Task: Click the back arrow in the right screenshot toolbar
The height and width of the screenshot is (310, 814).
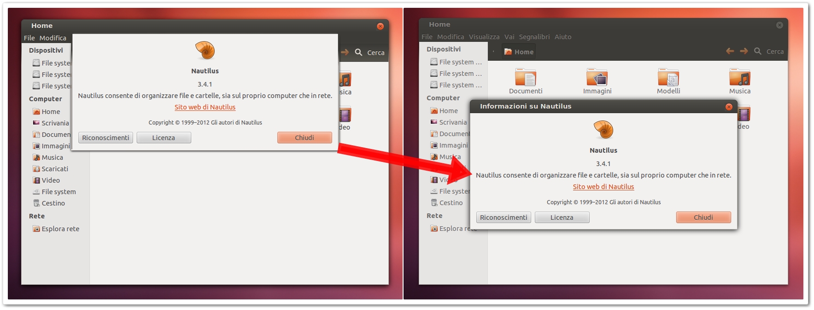Action: (730, 51)
